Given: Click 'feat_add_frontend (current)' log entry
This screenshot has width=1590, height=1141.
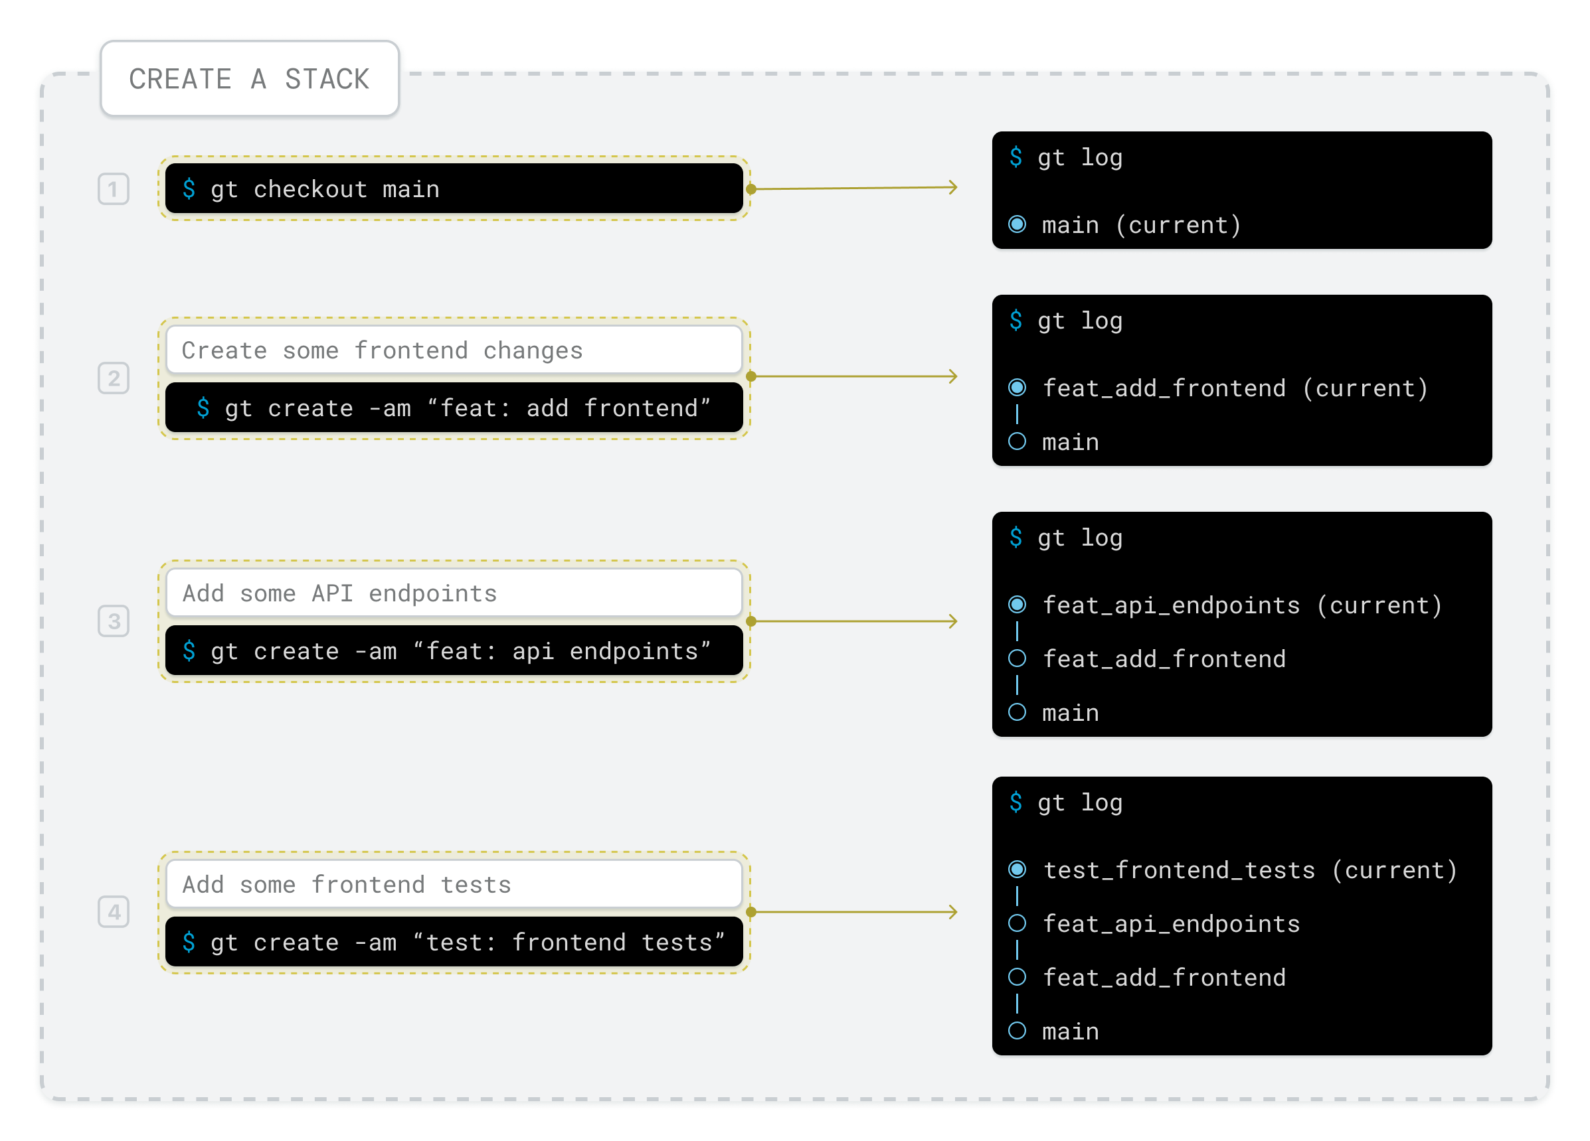Looking at the screenshot, I should [x=1235, y=388].
